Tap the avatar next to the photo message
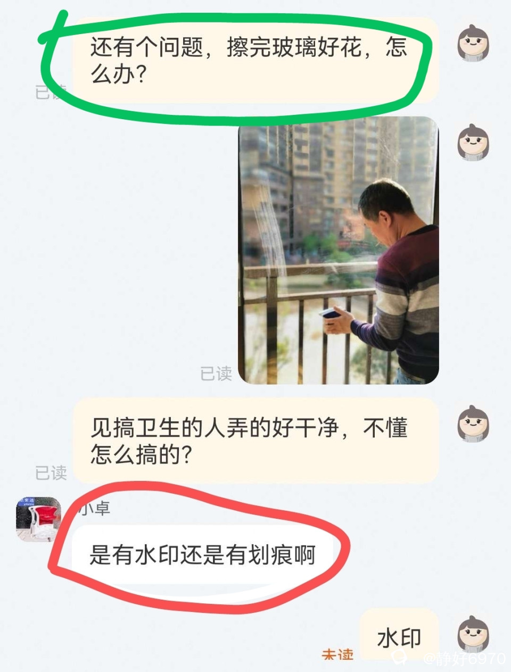 click(x=473, y=142)
